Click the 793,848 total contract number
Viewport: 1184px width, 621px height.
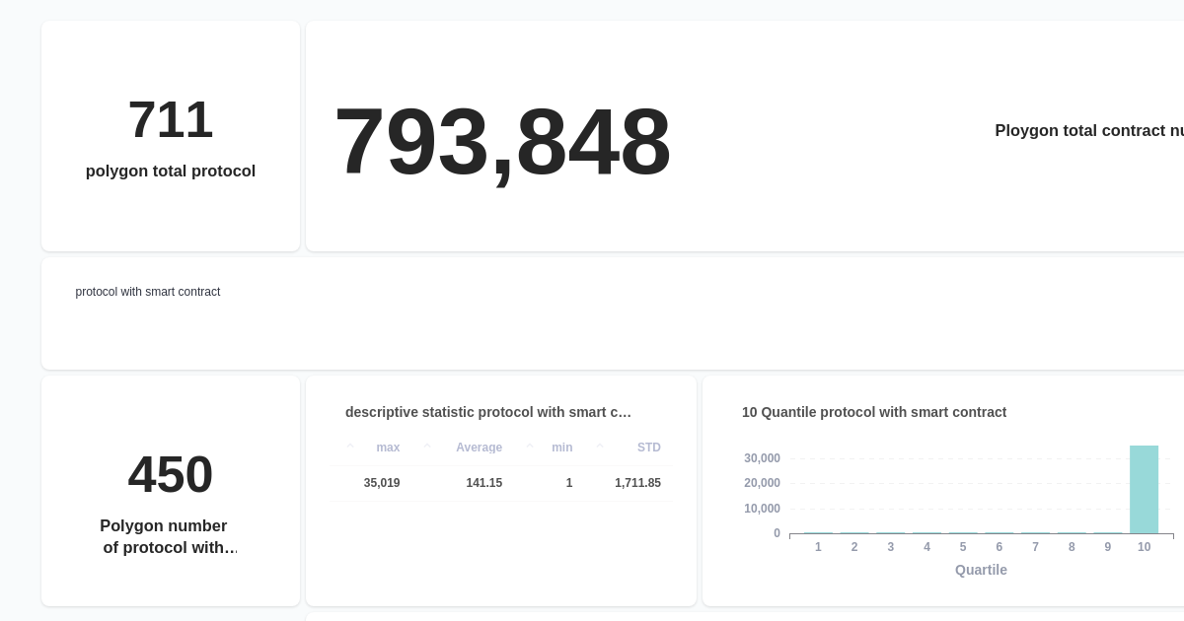click(x=503, y=141)
